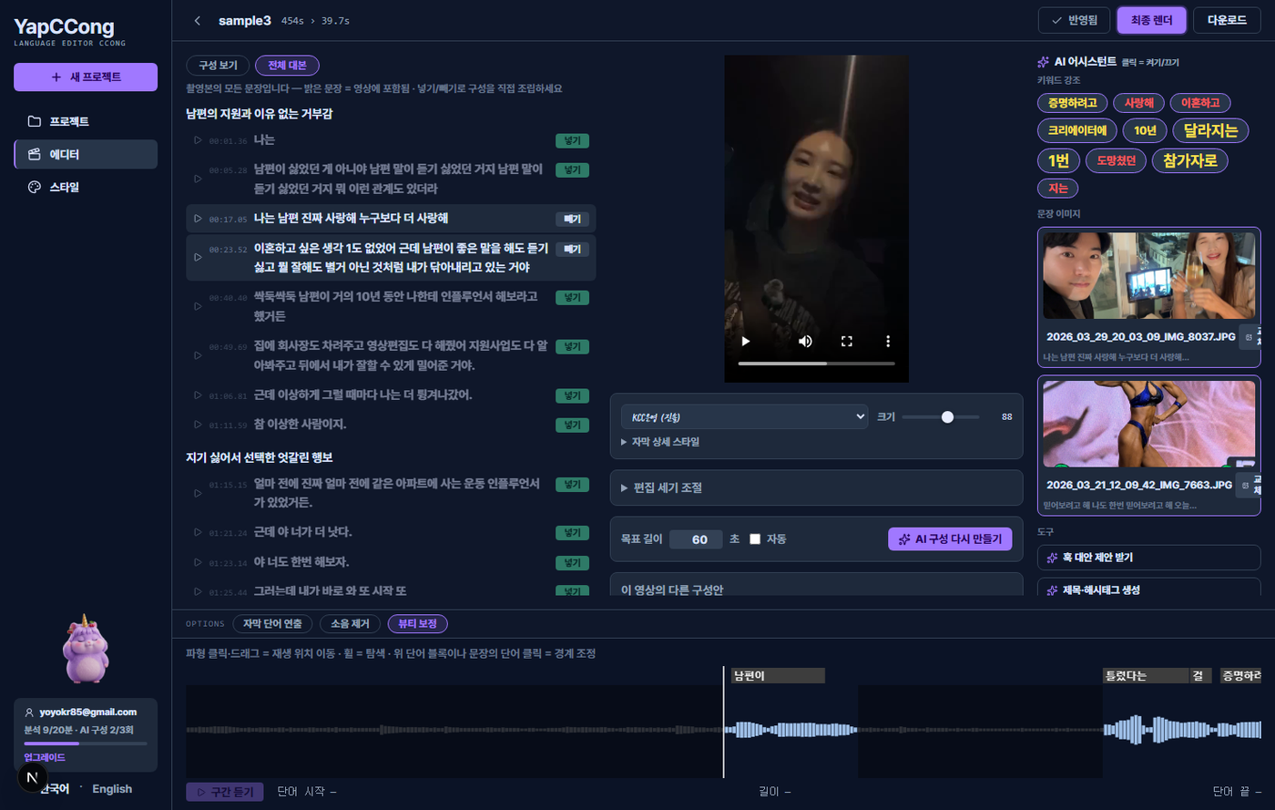Play the video preview
Viewport: 1275px width, 810px height.
click(746, 341)
